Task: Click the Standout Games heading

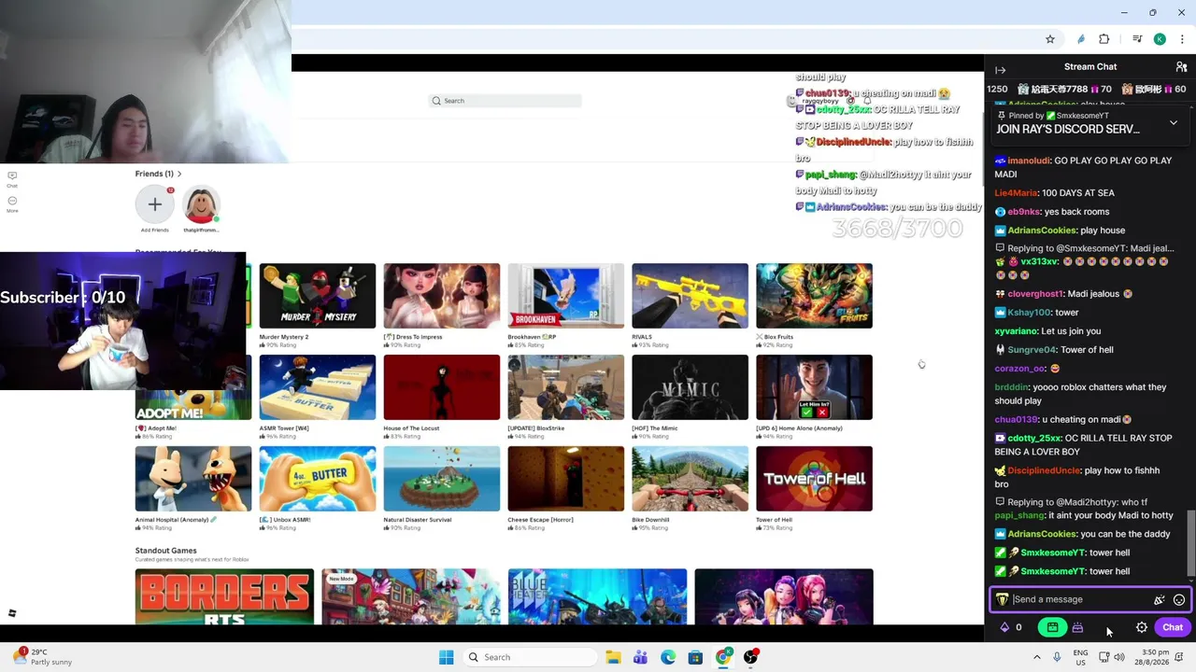Action: tap(165, 551)
